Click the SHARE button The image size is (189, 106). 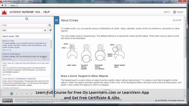click(177, 20)
